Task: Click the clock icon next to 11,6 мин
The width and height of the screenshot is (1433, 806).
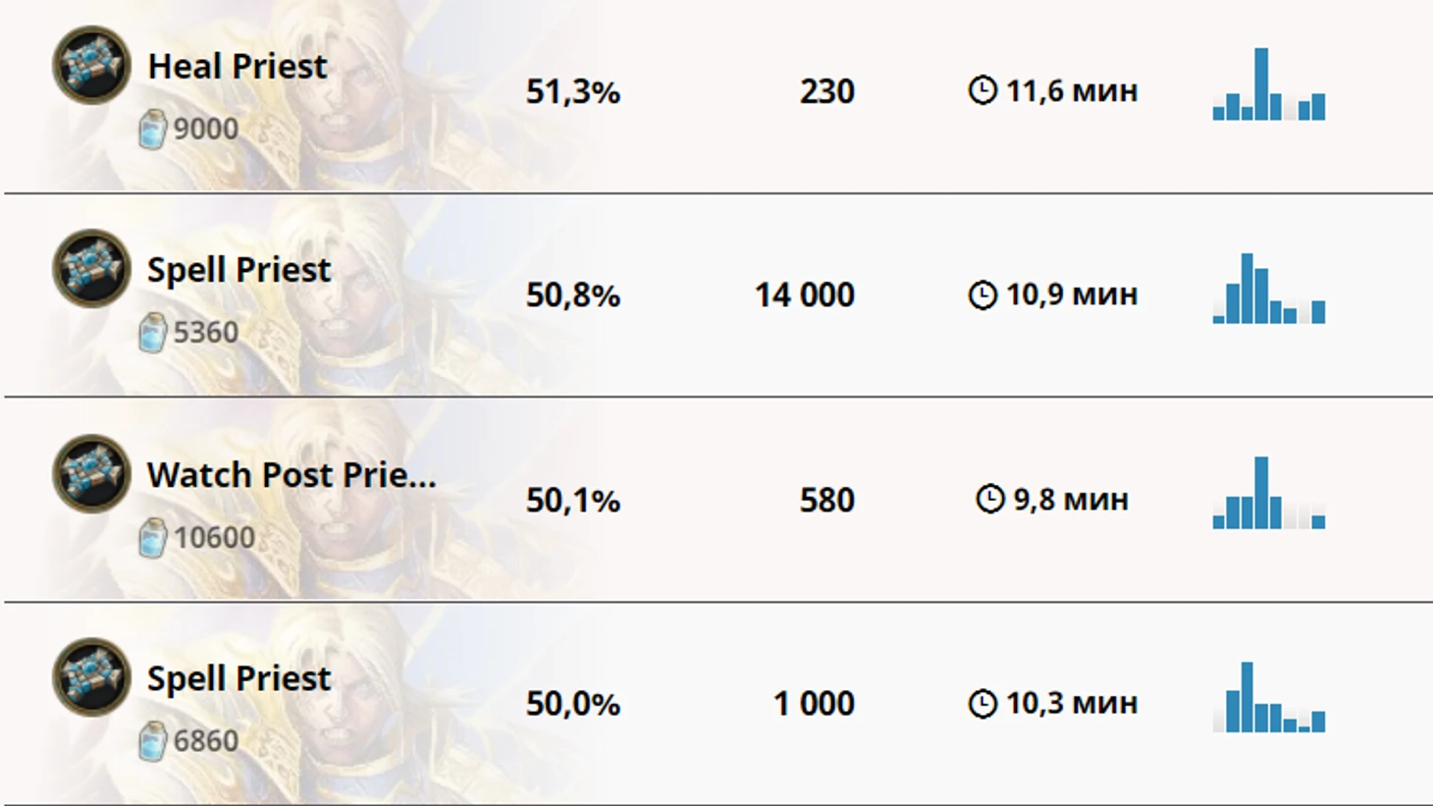Action: (982, 91)
